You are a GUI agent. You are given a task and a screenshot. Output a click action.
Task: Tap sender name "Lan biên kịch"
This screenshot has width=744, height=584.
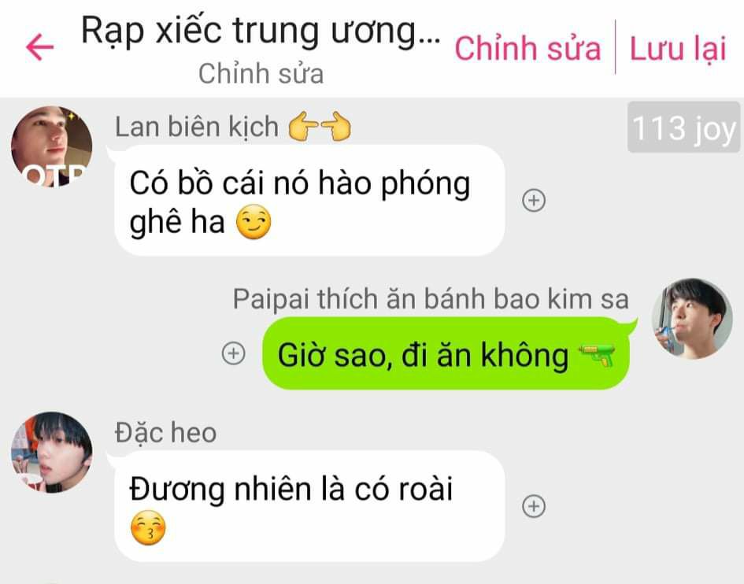pyautogui.click(x=197, y=127)
